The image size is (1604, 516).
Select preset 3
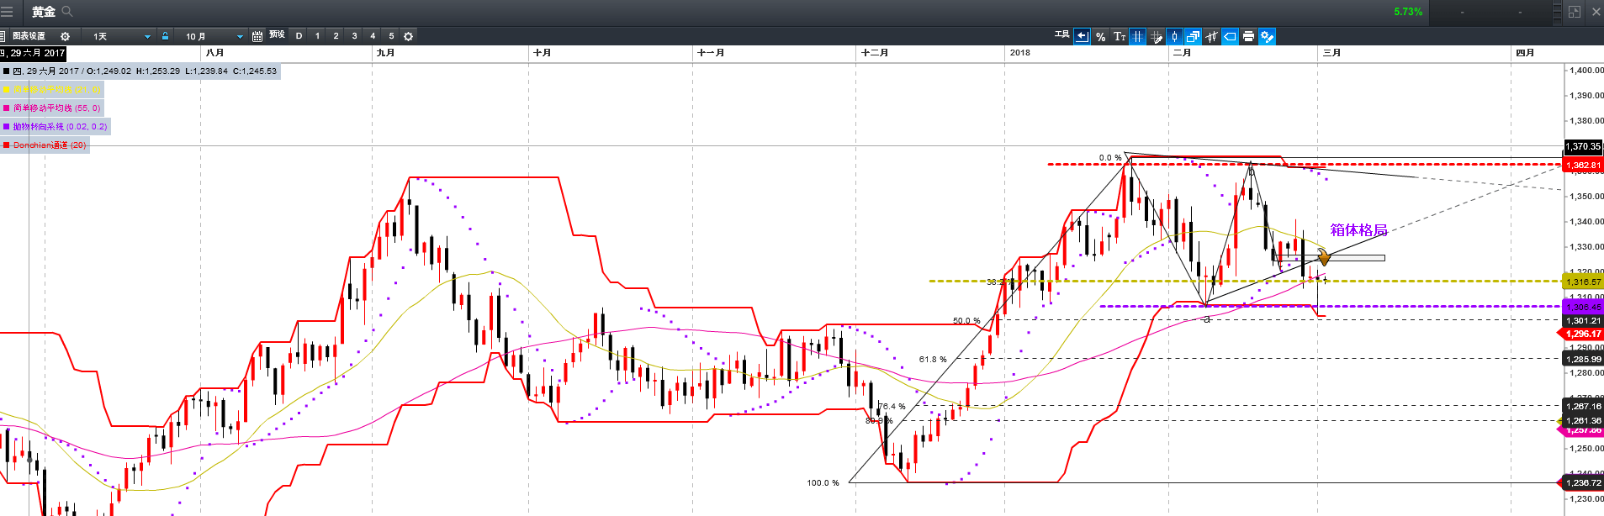coord(354,36)
